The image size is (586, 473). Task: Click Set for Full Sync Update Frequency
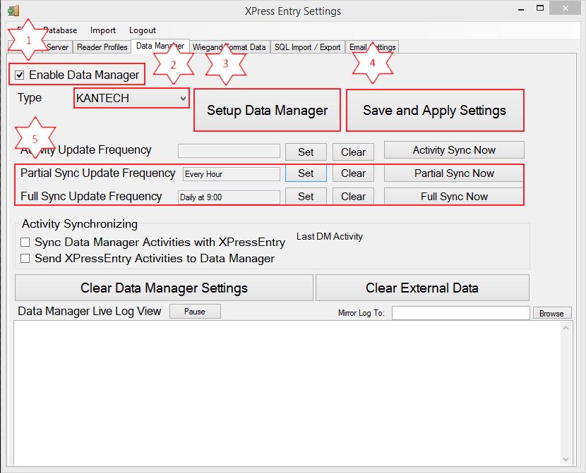(306, 197)
